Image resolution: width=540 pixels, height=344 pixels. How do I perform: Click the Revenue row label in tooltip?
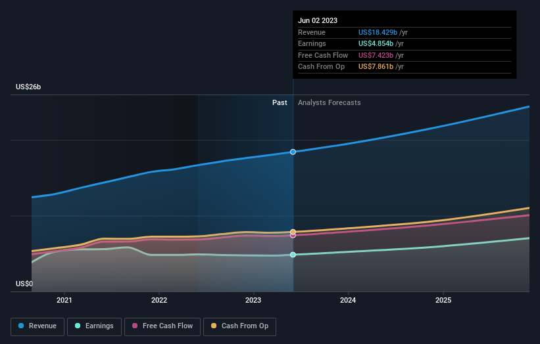click(312, 32)
